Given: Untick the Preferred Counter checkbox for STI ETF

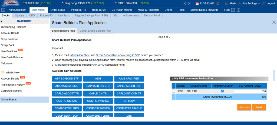Looking at the screenshot, I should (222, 91).
